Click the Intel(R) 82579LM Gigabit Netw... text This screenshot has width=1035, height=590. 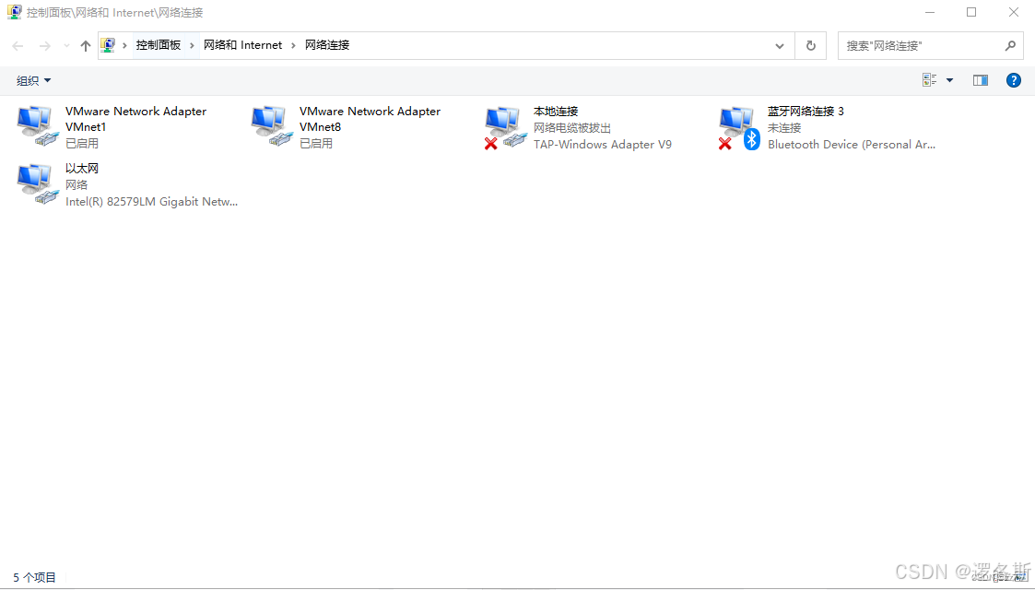coord(152,202)
